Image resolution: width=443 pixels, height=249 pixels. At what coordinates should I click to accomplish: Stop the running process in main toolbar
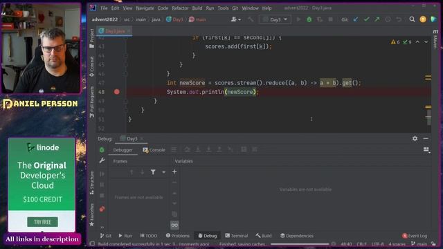coord(331,19)
